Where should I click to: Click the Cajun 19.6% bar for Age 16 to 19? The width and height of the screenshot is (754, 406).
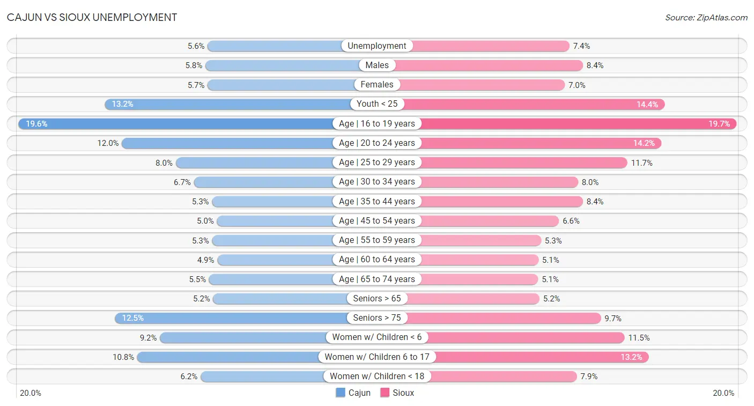point(197,124)
